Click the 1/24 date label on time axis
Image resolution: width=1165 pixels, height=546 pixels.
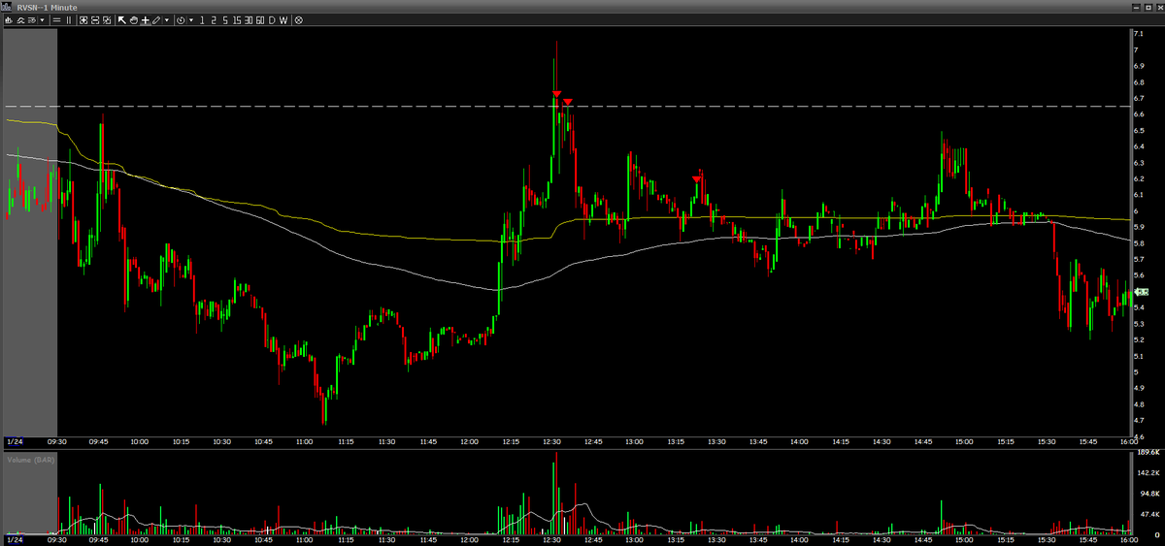click(14, 441)
